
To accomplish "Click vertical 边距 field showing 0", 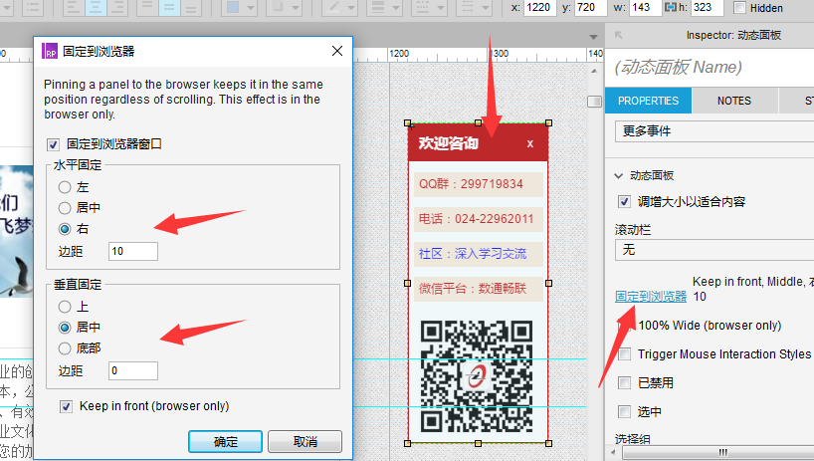I will [133, 370].
